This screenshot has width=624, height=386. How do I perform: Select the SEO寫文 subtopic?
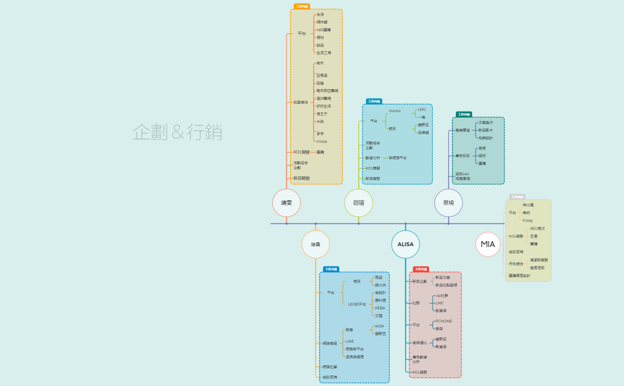[537, 228]
